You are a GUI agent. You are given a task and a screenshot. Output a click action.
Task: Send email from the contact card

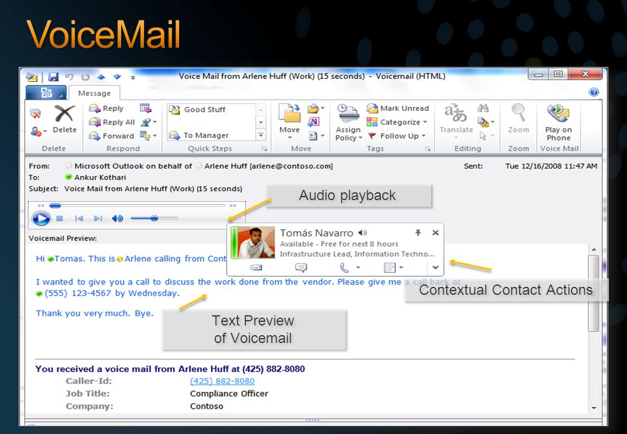coord(256,268)
